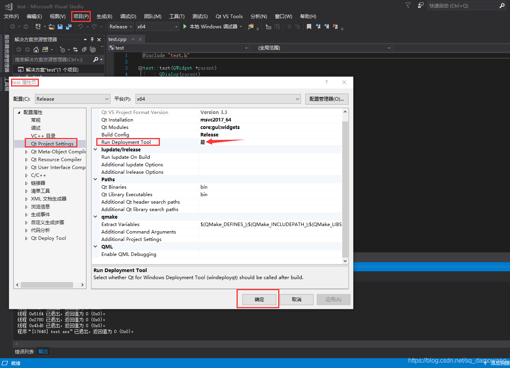Screen dimensions: 510x368
Task: Open the 项目(P) menu
Action: [x=81, y=16]
